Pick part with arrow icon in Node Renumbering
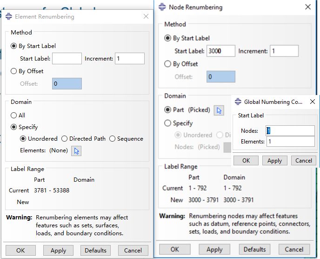This screenshot has height=259, width=320. coord(219,110)
